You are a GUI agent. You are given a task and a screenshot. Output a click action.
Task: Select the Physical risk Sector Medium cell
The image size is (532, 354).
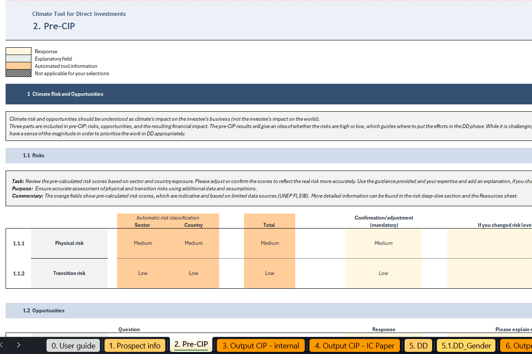click(x=142, y=243)
